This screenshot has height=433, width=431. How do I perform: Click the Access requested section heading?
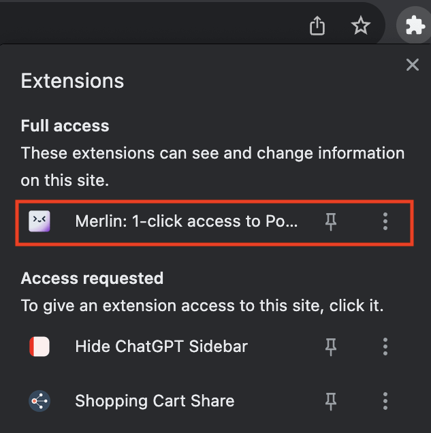pos(92,278)
